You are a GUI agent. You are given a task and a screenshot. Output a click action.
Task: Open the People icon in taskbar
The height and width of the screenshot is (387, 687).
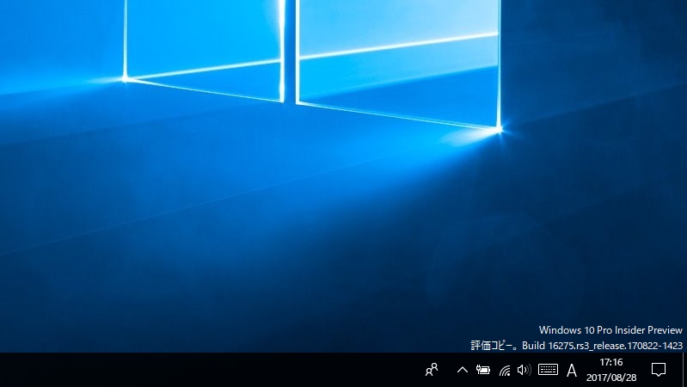[x=432, y=370]
